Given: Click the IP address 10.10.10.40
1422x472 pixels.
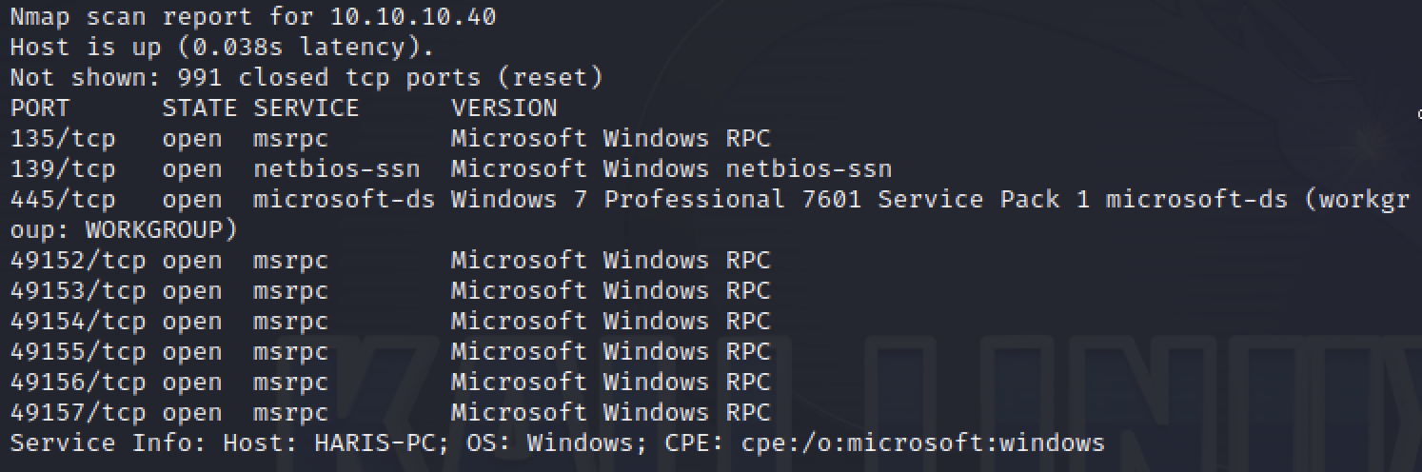Looking at the screenshot, I should tap(413, 16).
